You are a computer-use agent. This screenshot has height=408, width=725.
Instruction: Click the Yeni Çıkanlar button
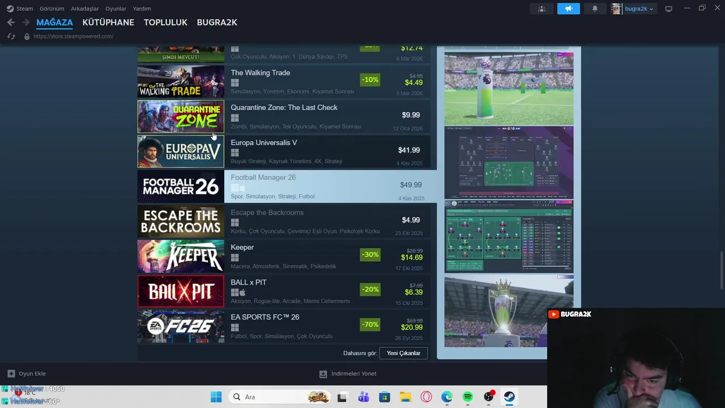403,353
